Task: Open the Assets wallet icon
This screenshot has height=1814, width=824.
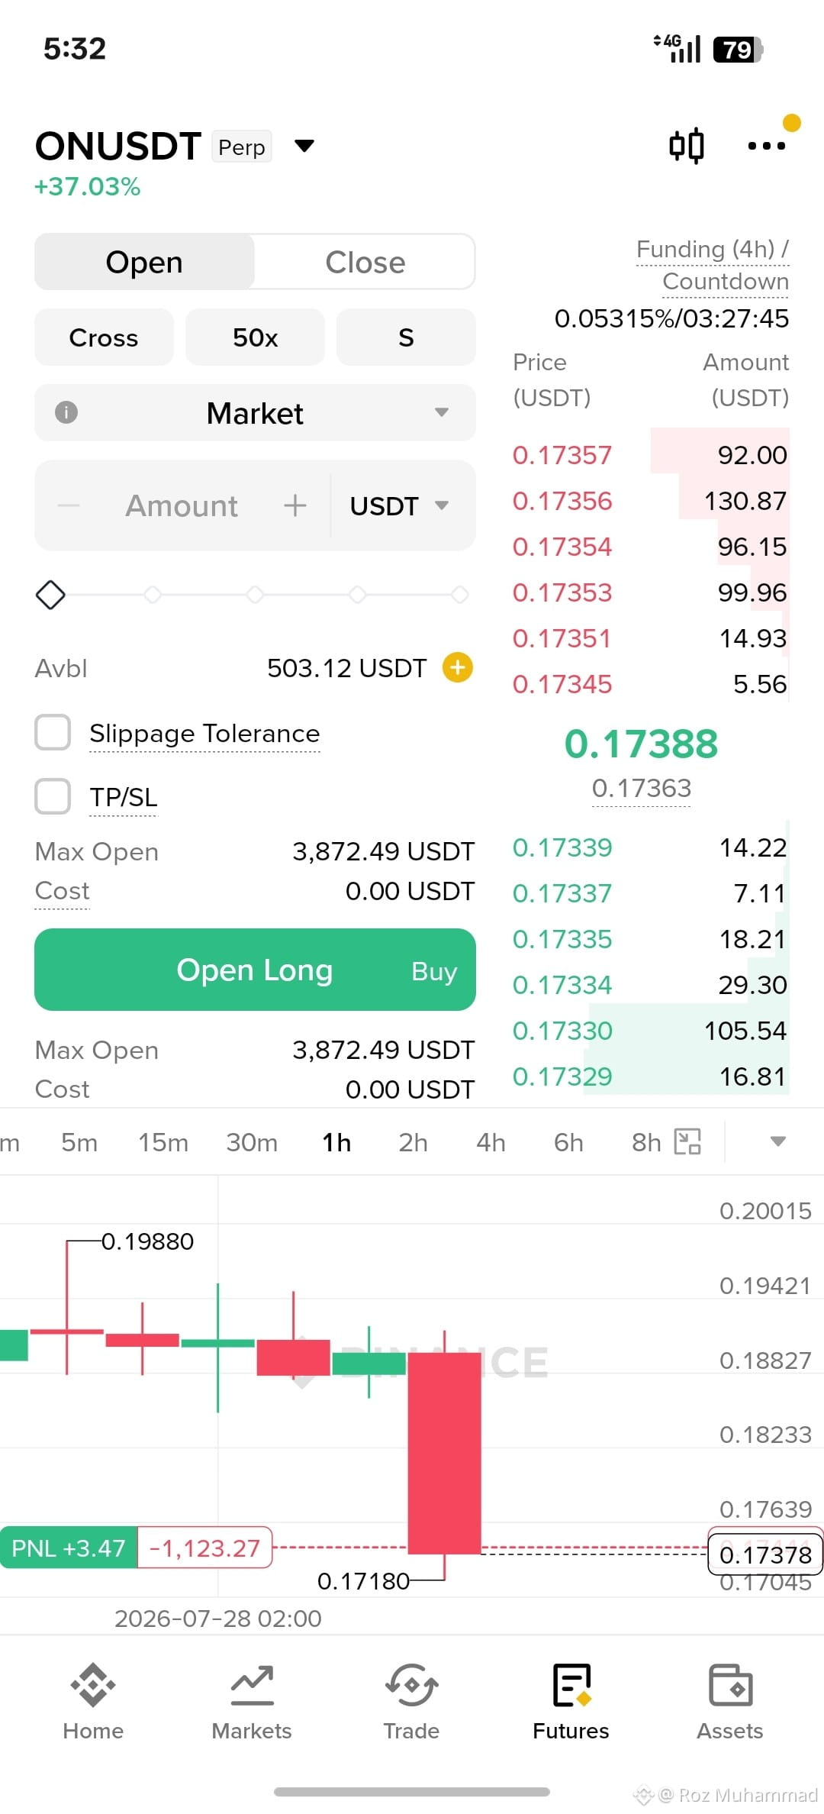Action: coord(730,1684)
